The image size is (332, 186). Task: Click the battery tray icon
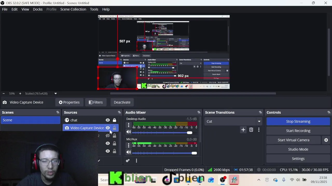[x=304, y=180]
